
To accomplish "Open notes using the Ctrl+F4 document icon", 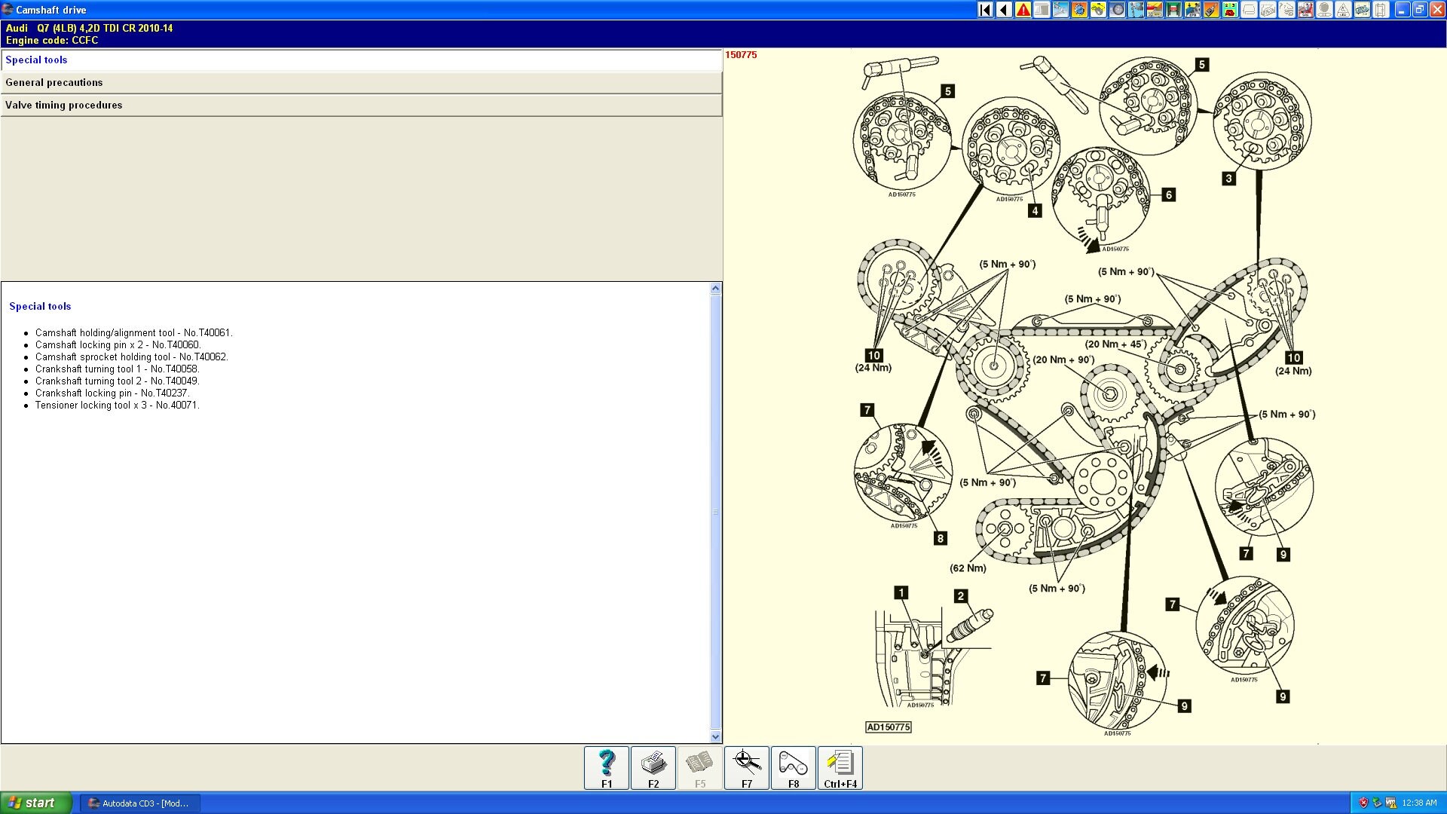I will point(840,767).
